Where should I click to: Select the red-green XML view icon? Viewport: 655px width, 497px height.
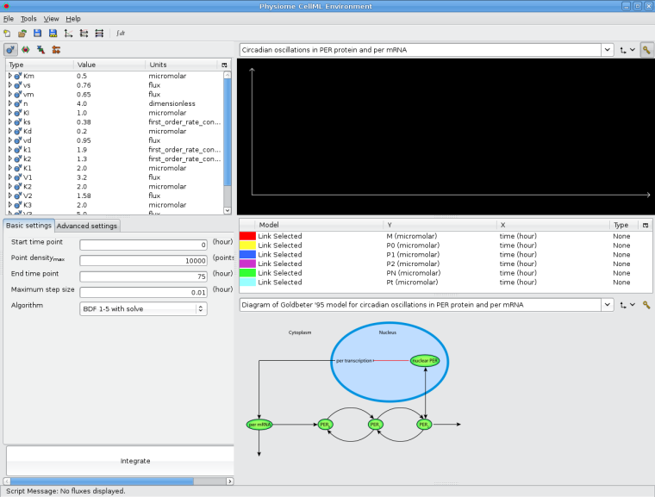coord(26,50)
